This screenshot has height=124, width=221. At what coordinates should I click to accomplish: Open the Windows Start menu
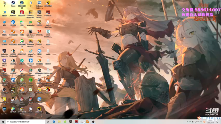[x=3, y=122]
